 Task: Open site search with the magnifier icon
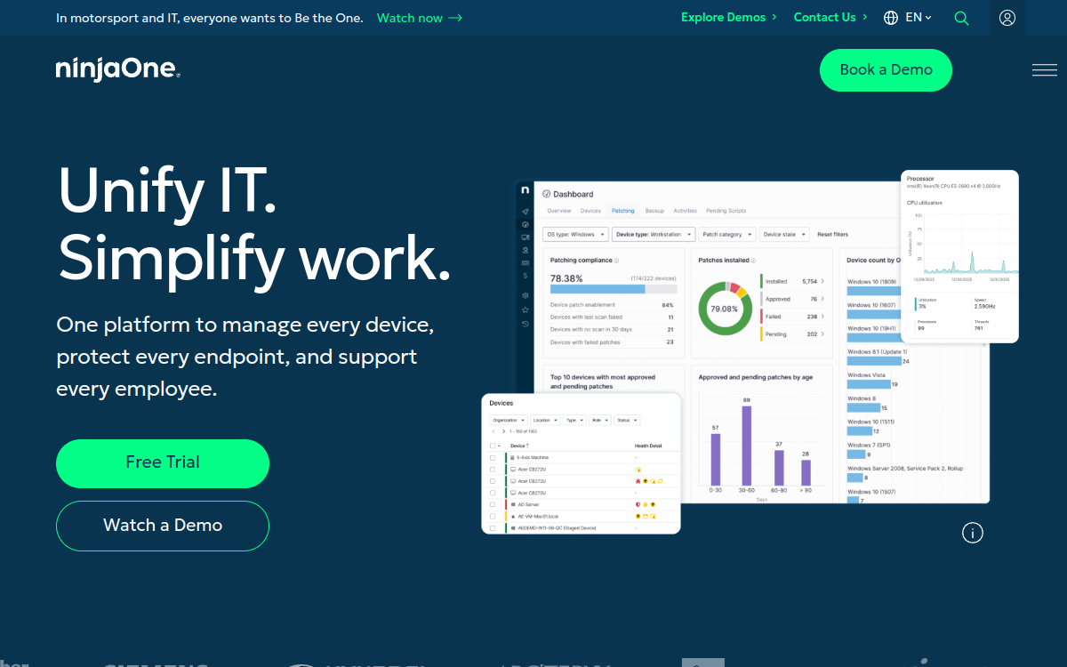(961, 18)
